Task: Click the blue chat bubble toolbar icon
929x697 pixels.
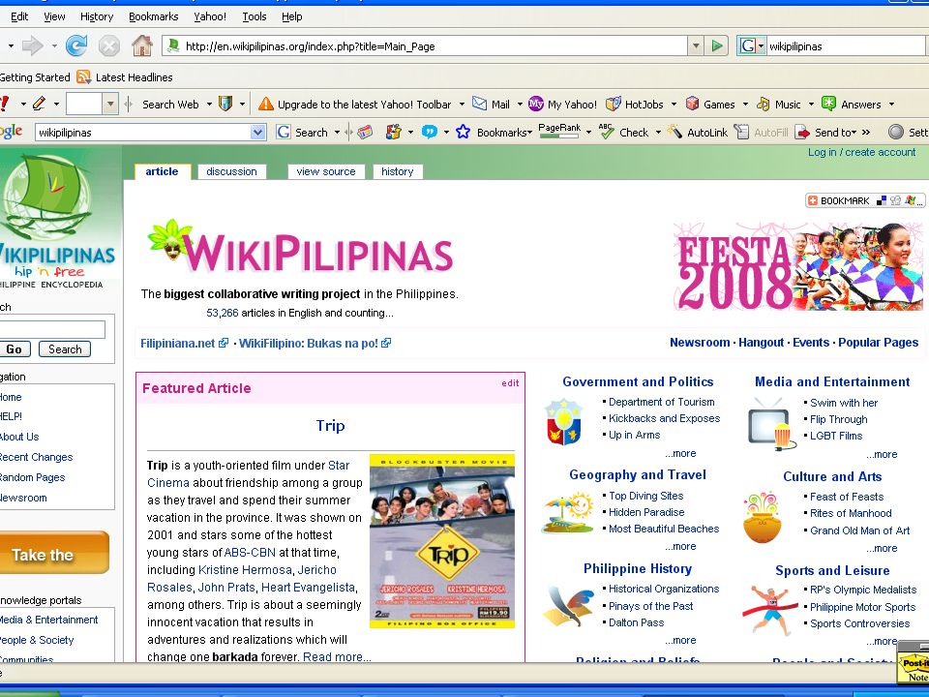Action: [429, 132]
